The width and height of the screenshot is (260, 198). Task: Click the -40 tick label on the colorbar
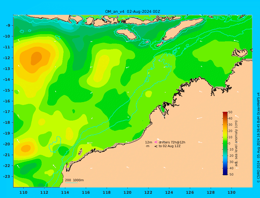point(230,168)
